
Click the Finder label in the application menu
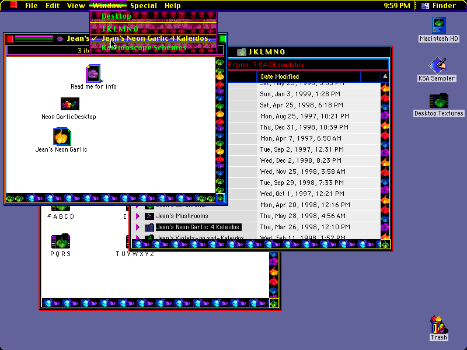coord(444,5)
